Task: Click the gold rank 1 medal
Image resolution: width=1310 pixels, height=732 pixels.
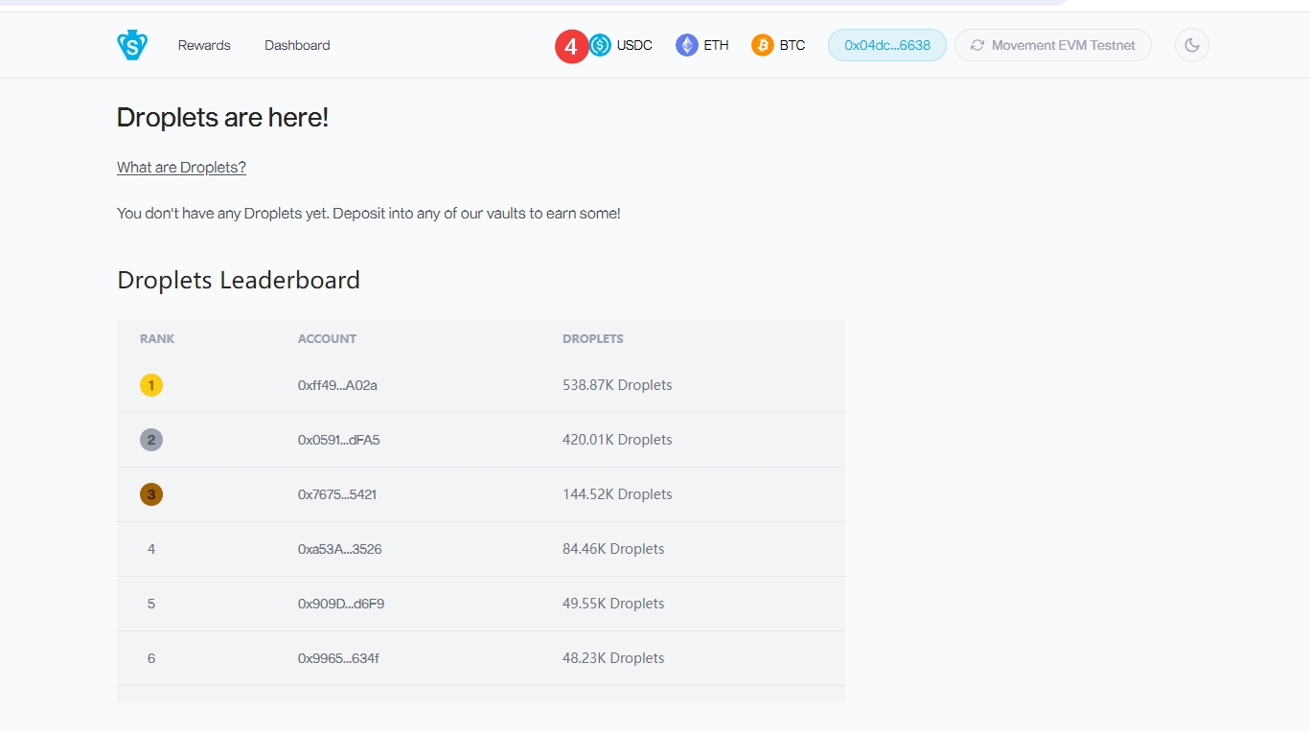Action: point(151,385)
